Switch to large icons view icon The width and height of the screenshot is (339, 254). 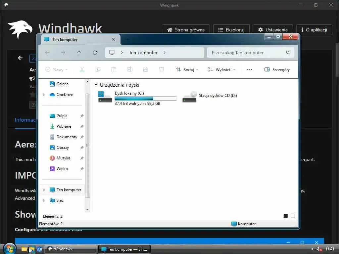tap(293, 216)
